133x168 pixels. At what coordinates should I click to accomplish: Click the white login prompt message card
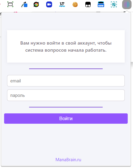pyautogui.click(x=66, y=46)
